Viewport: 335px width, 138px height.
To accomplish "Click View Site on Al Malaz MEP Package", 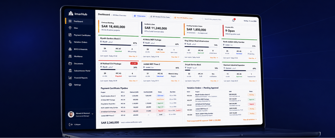I will [x=175, y=57].
